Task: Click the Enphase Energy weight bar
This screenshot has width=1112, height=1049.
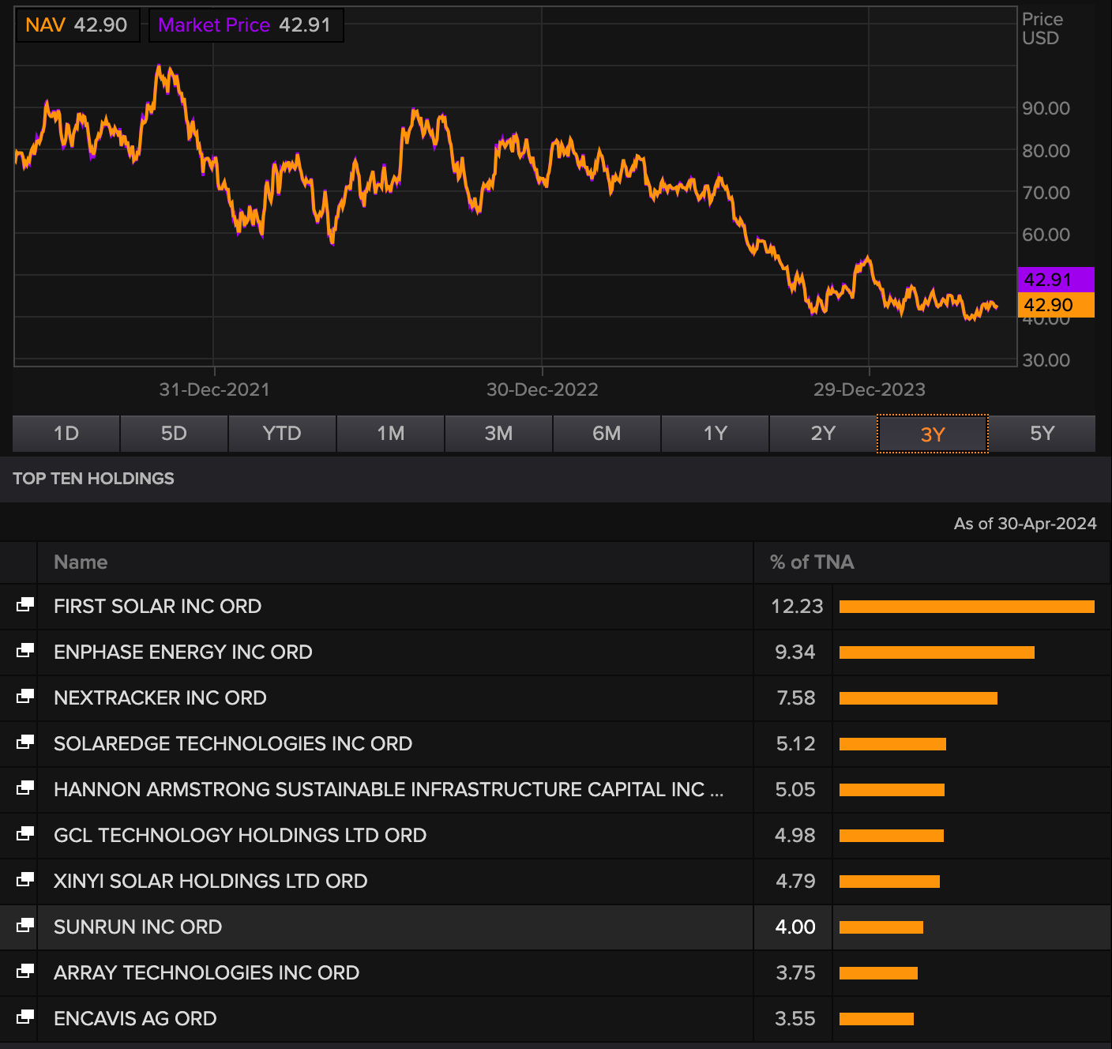Action: (x=937, y=652)
